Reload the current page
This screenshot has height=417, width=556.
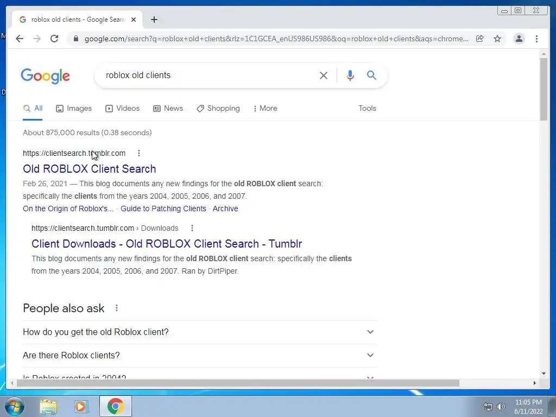(x=54, y=39)
